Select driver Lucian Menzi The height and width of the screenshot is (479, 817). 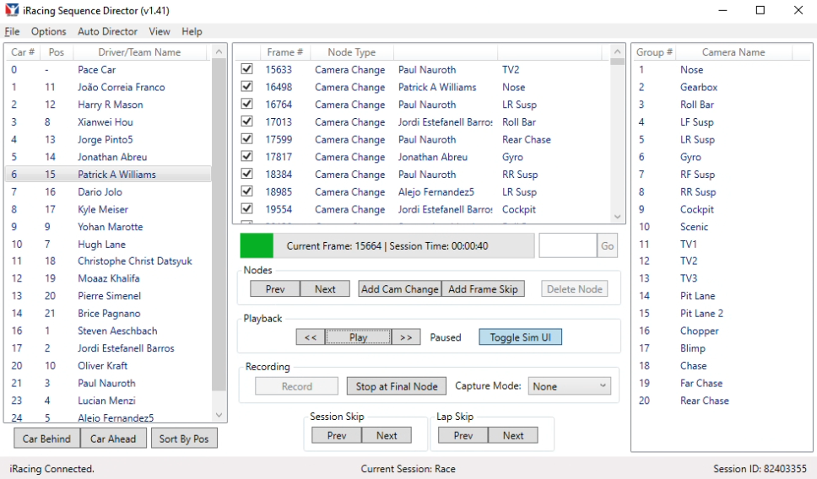108,401
